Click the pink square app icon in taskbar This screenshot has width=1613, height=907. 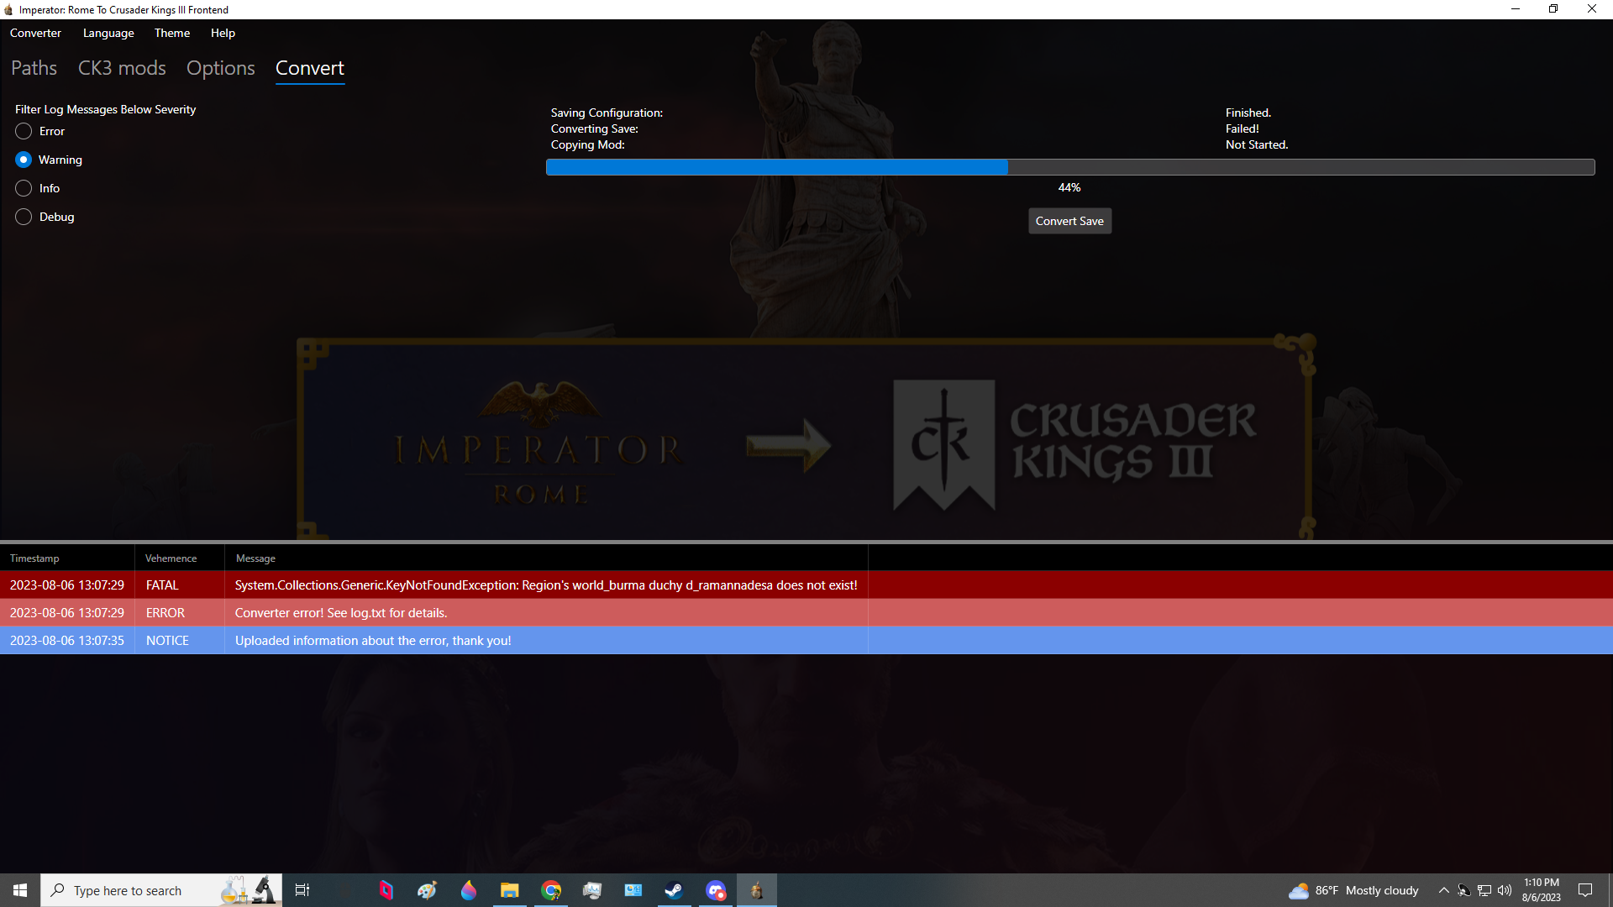(x=386, y=890)
